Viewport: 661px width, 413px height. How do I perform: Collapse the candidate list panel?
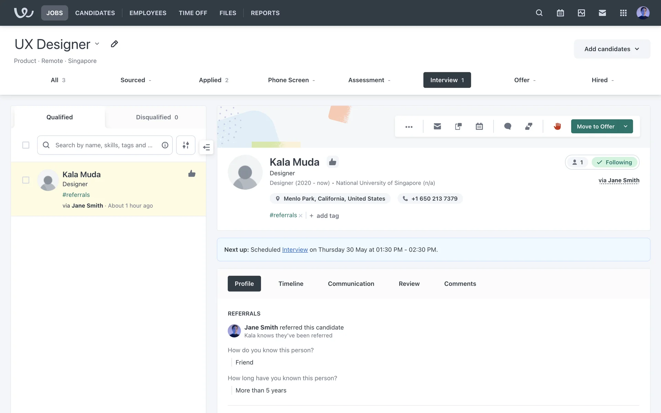pos(206,147)
